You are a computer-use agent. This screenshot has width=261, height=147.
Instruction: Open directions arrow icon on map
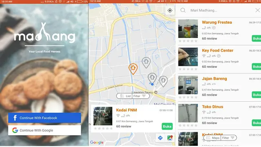[x=160, y=138]
